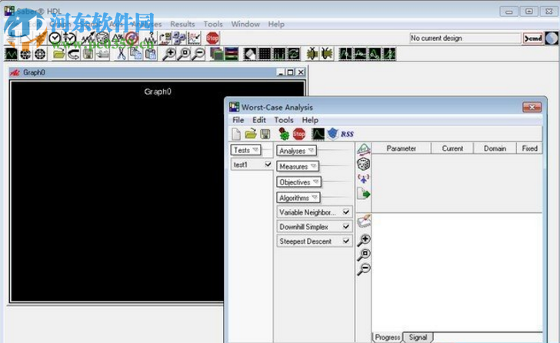Click the >cmd button in main toolbar
The height and width of the screenshot is (343, 560).
pyautogui.click(x=533, y=38)
